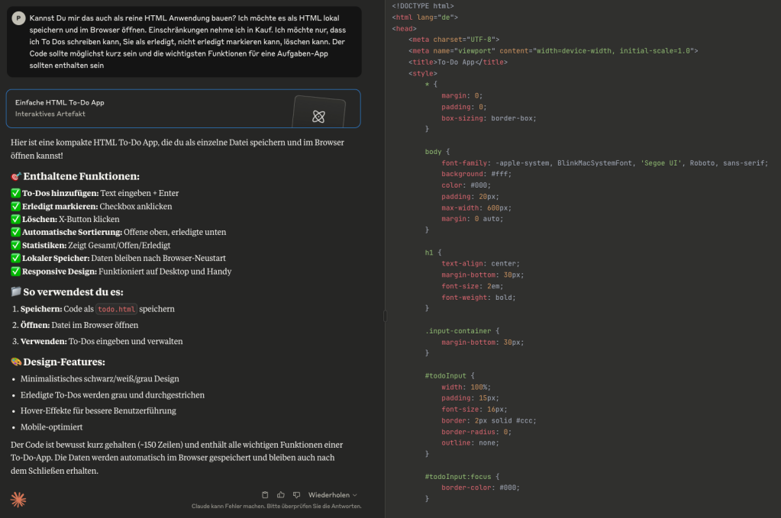781x518 pixels.
Task: Click the code line '<title>To-Do App</title>'
Action: pyautogui.click(x=458, y=63)
